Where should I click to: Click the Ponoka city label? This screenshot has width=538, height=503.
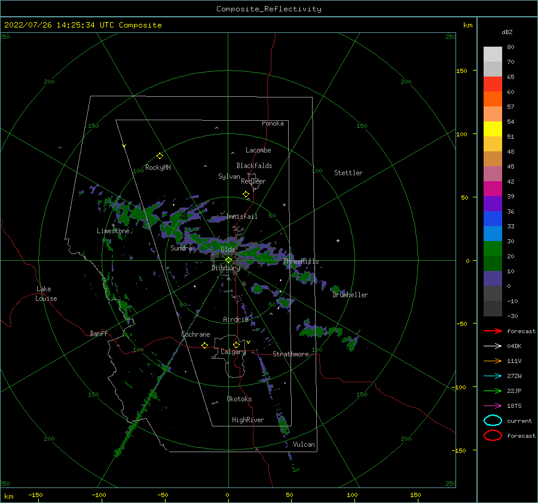click(273, 123)
